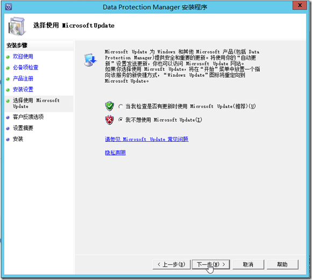Click the 取消 button
This screenshot has width=312, height=280.
pos(248,264)
